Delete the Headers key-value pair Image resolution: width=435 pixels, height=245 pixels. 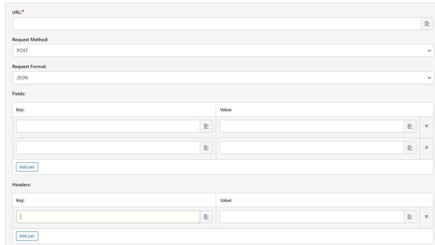[x=426, y=216]
